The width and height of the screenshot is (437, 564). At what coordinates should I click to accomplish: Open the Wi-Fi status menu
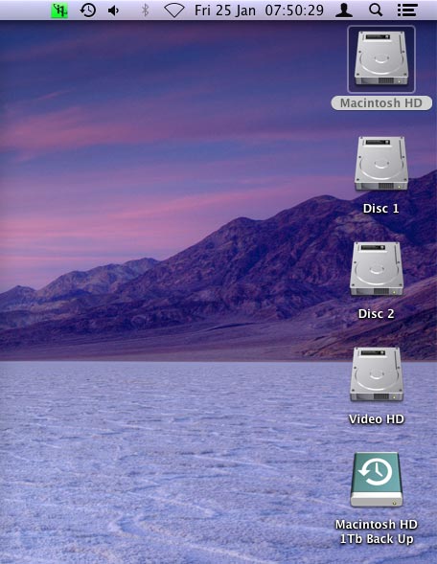174,11
